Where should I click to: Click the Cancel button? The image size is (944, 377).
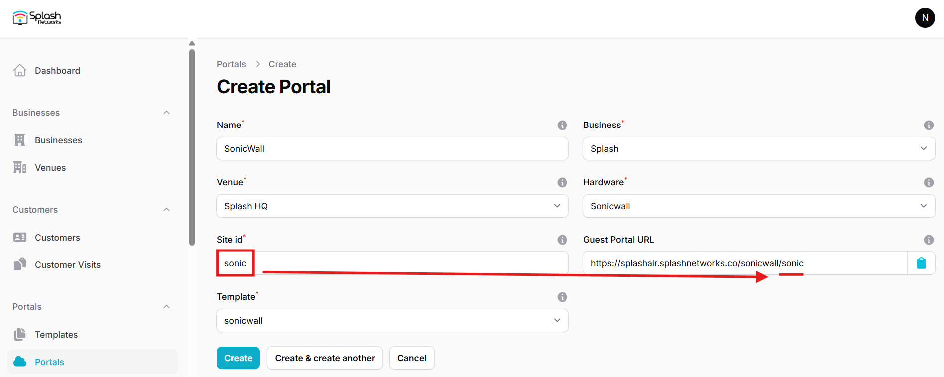pos(412,358)
